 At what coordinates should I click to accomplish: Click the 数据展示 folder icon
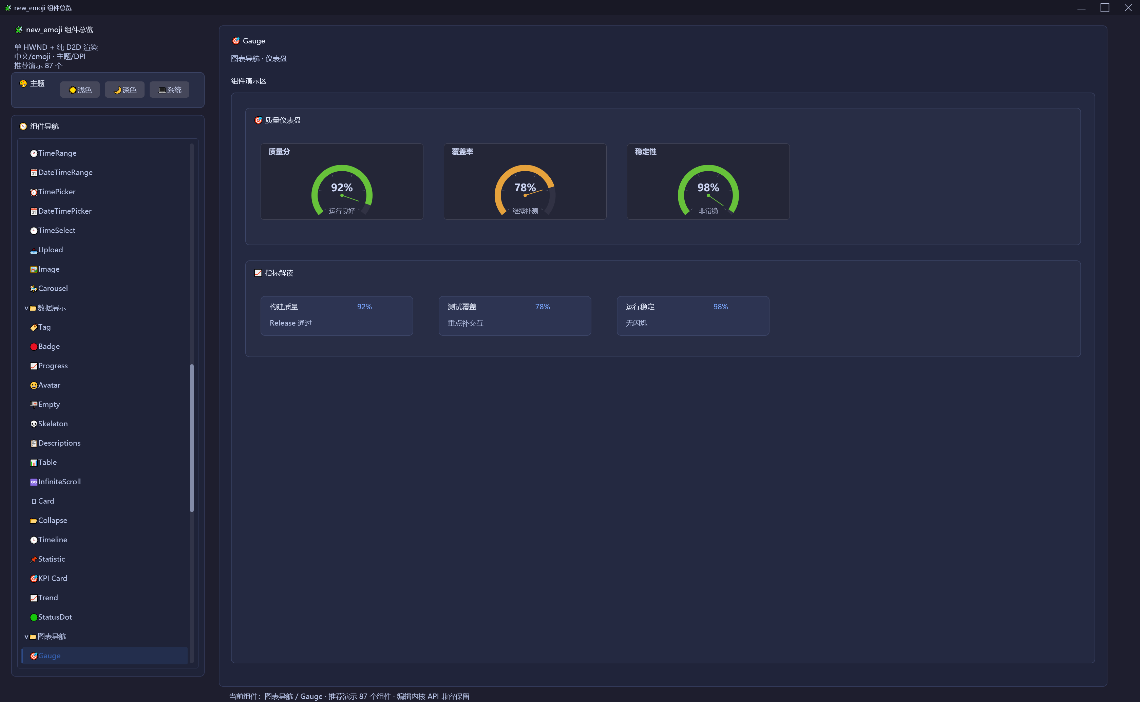pos(33,308)
